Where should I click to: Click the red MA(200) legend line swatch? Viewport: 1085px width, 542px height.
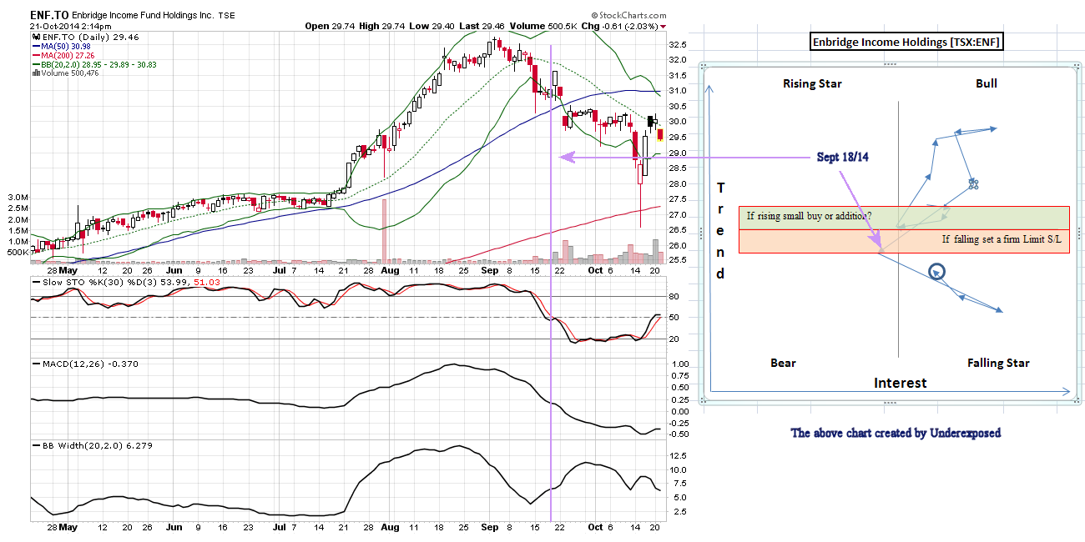click(x=35, y=56)
